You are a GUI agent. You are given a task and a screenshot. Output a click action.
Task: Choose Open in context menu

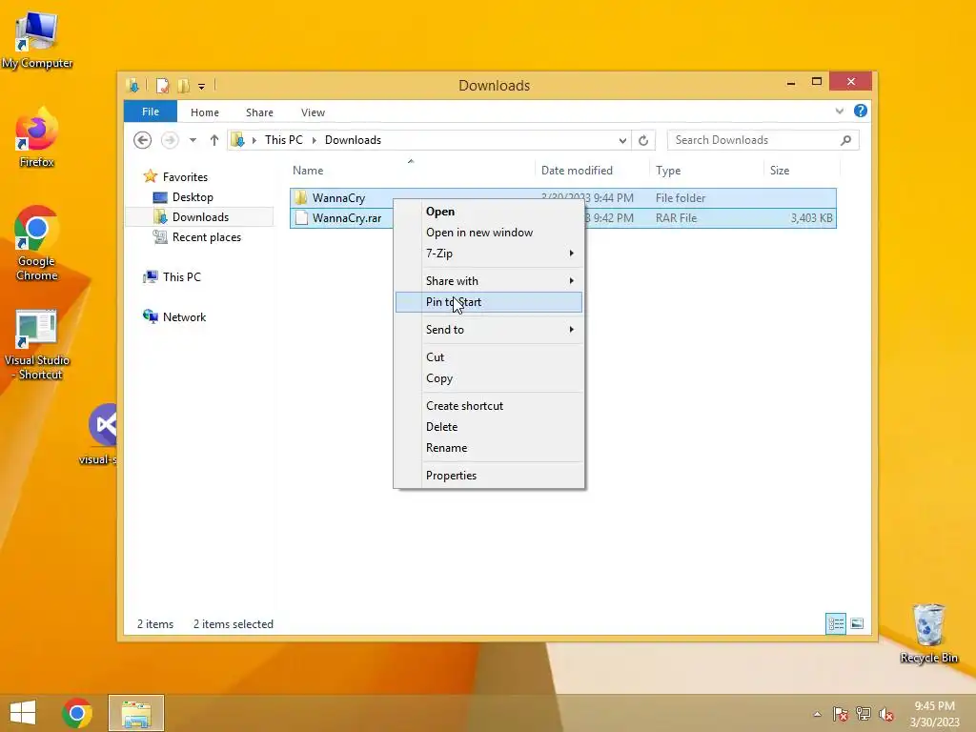point(489,211)
